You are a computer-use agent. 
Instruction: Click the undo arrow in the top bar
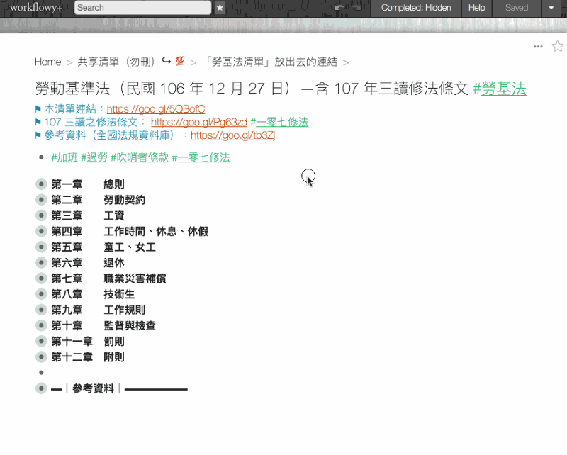339,8
